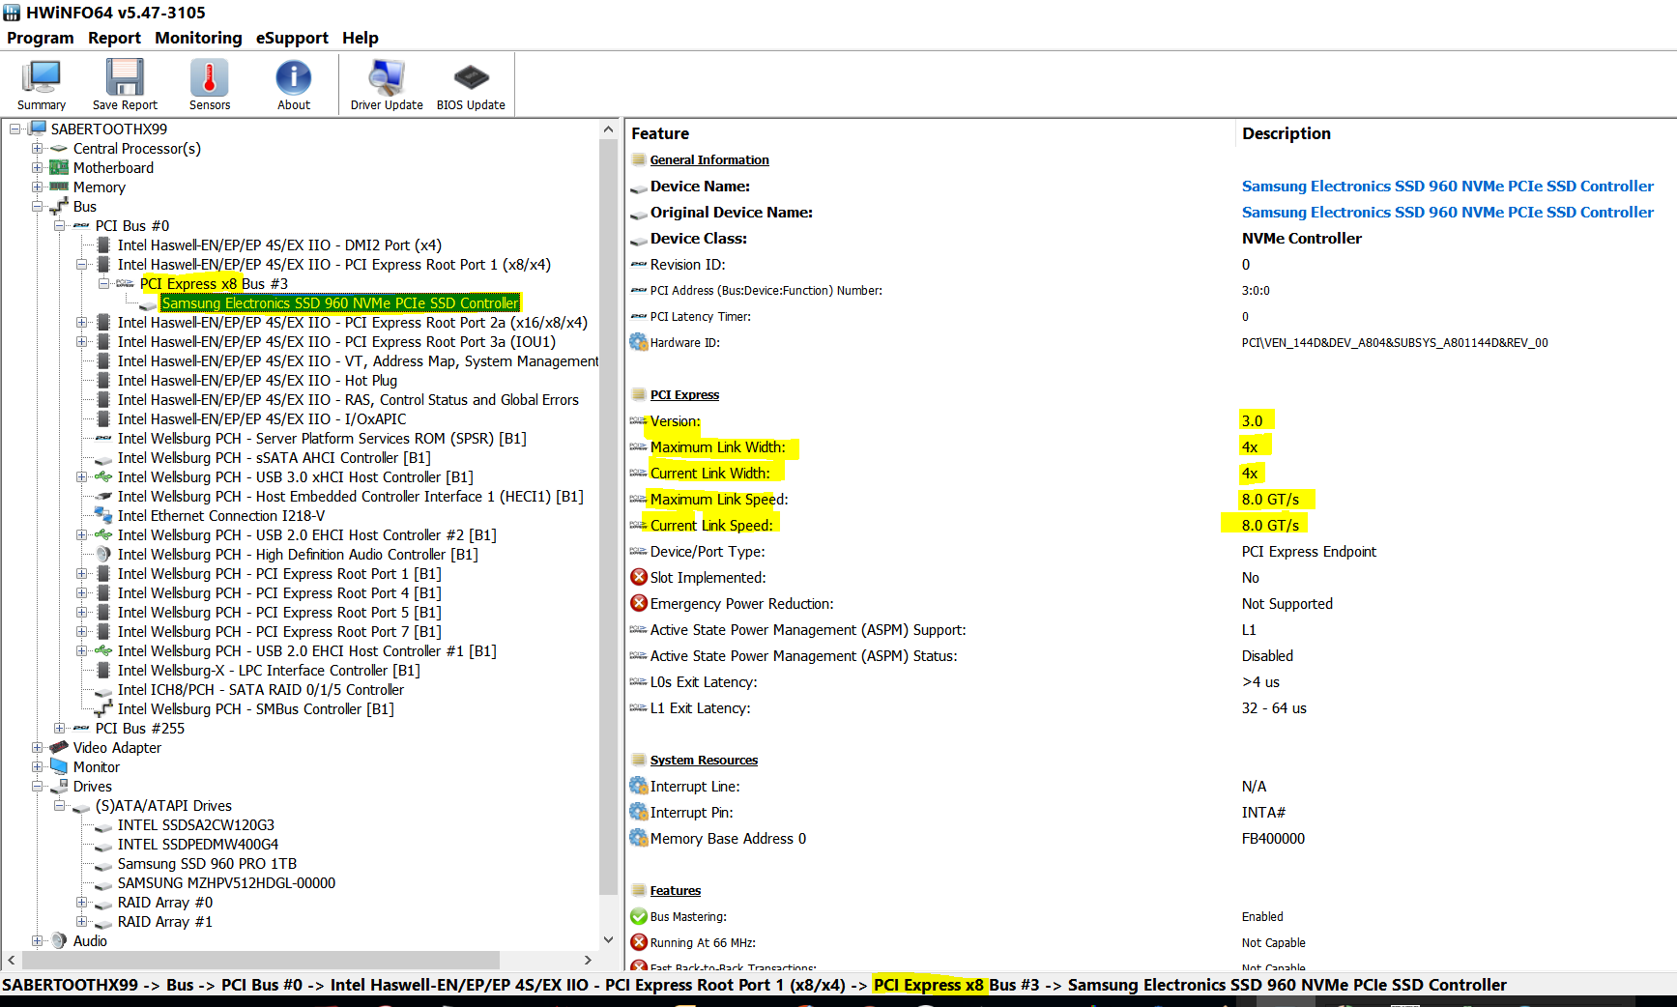The height and width of the screenshot is (1007, 1677).
Task: Open the Help menu
Action: click(x=360, y=38)
